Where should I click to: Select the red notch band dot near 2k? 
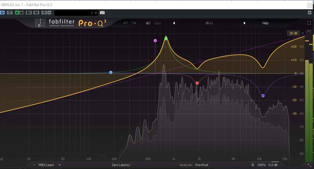[197, 83]
